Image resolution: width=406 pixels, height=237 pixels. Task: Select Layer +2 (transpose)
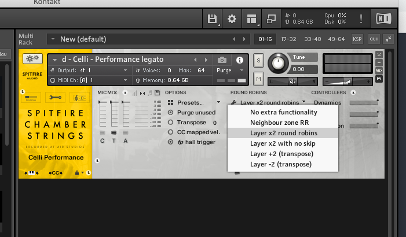point(283,154)
